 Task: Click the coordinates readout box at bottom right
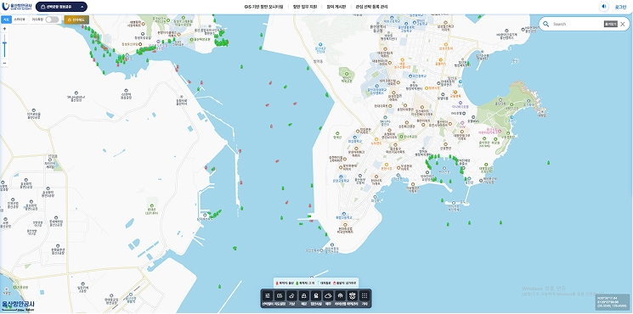pyautogui.click(x=613, y=303)
